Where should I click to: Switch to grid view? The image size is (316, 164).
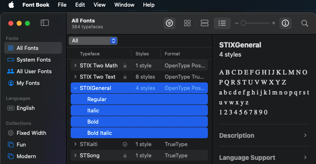coord(187,23)
